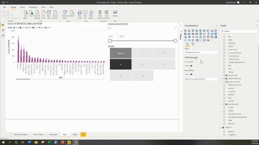The image size is (259, 145).
Task: Expand the RECORD DATE field
Action: (x=221, y=104)
